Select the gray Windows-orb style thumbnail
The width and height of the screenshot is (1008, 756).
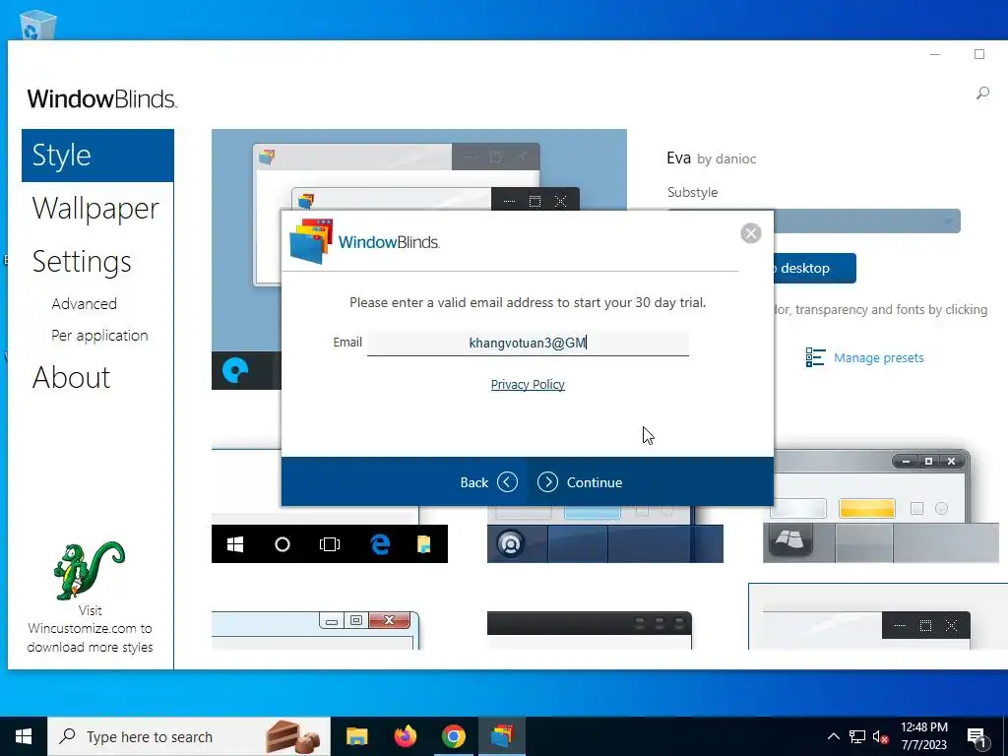click(x=881, y=506)
